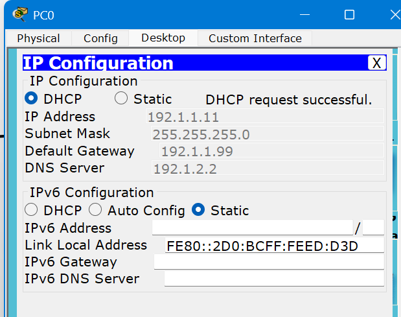Select Auto Config for IPv6
Screen dimensions: 401x317
[95, 210]
